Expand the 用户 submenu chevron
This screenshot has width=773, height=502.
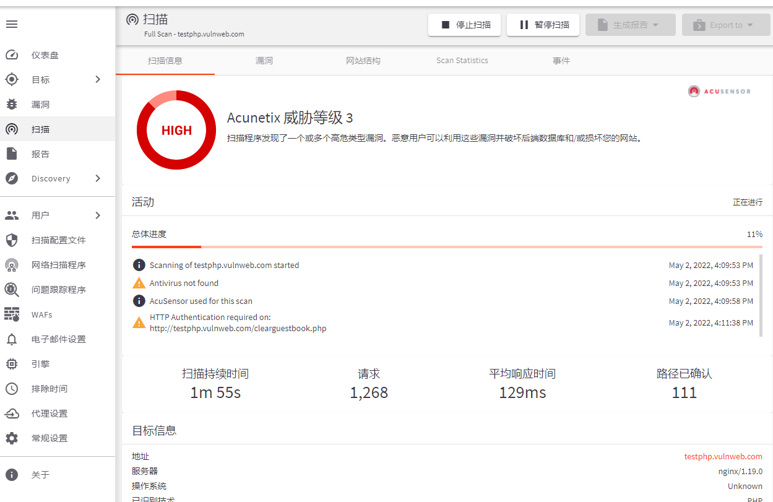[98, 215]
